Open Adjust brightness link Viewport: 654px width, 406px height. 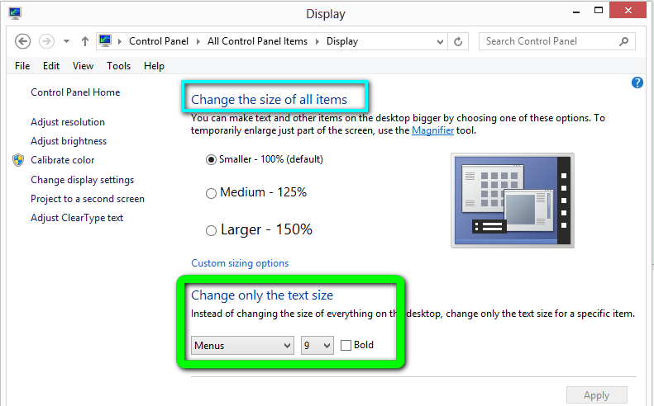click(69, 141)
